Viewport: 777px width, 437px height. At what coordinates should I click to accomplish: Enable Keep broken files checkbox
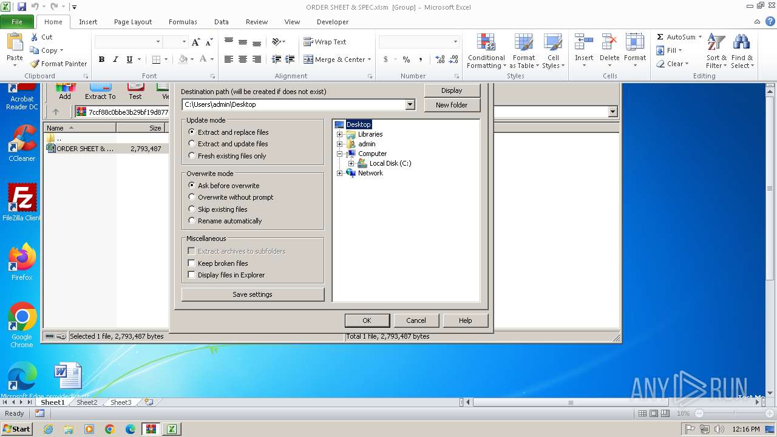(x=191, y=263)
